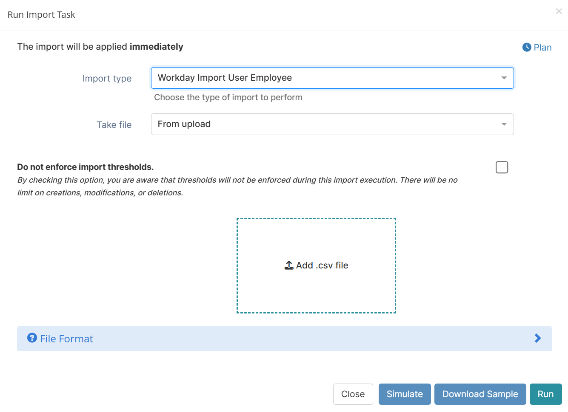The image size is (568, 412).
Task: Click the 'Do not enforce import thresholds' label
Action: tap(85, 167)
